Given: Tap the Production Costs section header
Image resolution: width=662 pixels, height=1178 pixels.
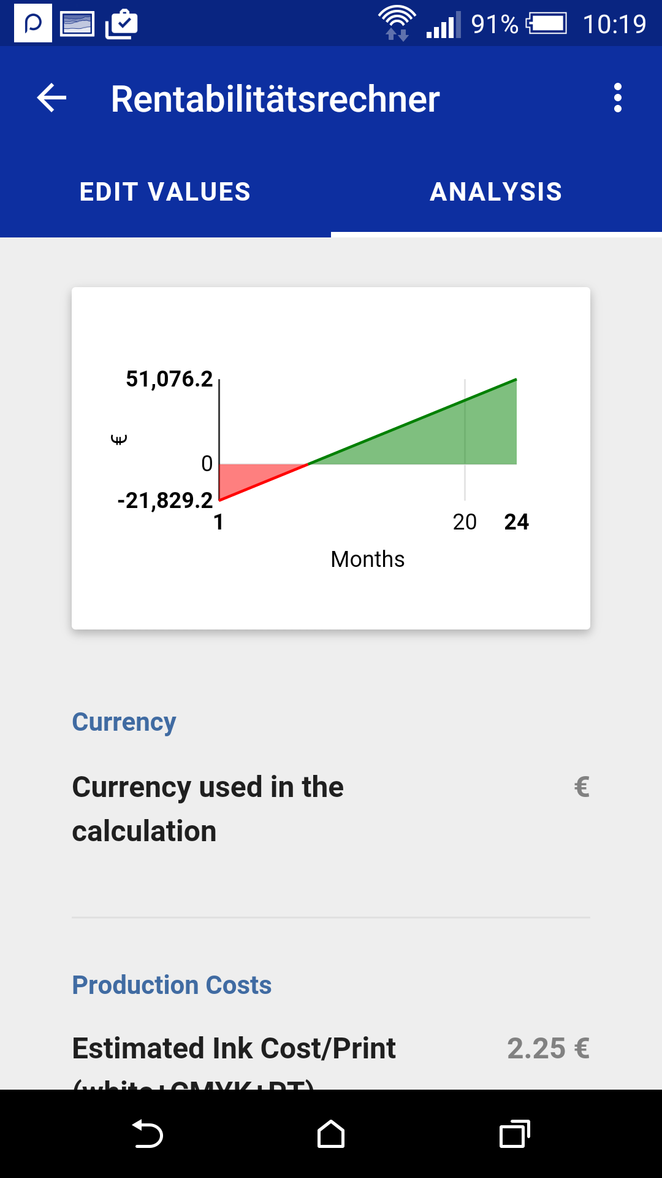Looking at the screenshot, I should click(x=172, y=985).
